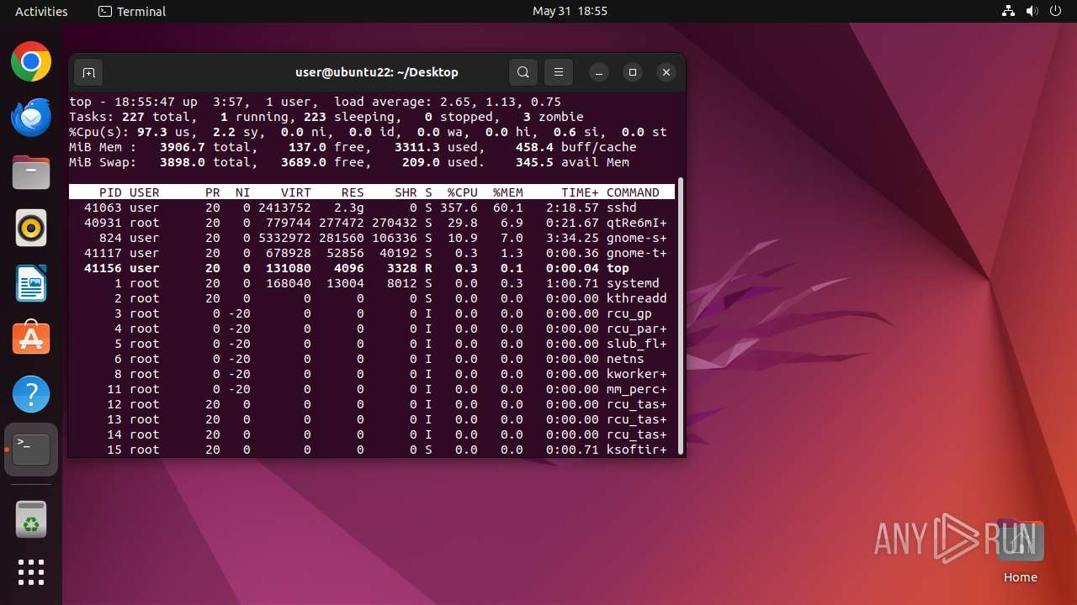
Task: Open the Trash icon in dock
Action: tap(31, 519)
